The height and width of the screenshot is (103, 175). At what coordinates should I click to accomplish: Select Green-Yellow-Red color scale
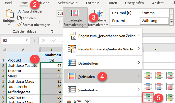tap(148, 75)
